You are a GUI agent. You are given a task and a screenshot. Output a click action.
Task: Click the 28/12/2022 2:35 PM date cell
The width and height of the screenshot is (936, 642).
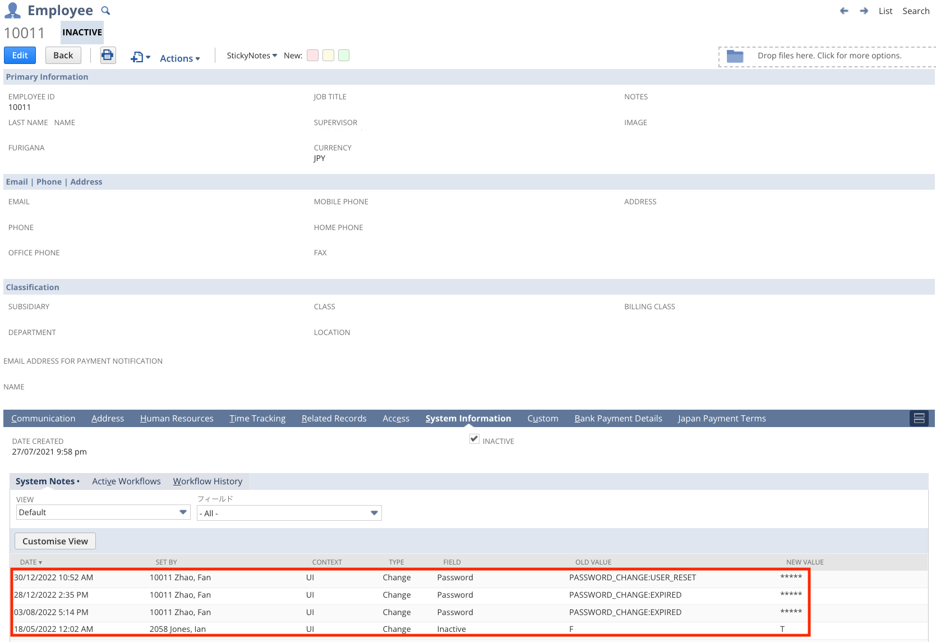pos(51,595)
